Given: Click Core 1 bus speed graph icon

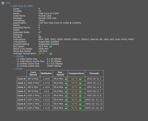Looking at the screenshot, I should click(x=66, y=83).
